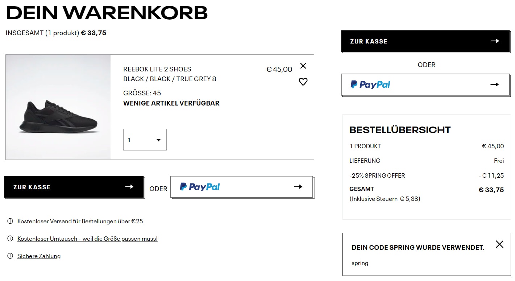Click info icon beside Kostenloser Versand
515x281 pixels.
(x=10, y=221)
